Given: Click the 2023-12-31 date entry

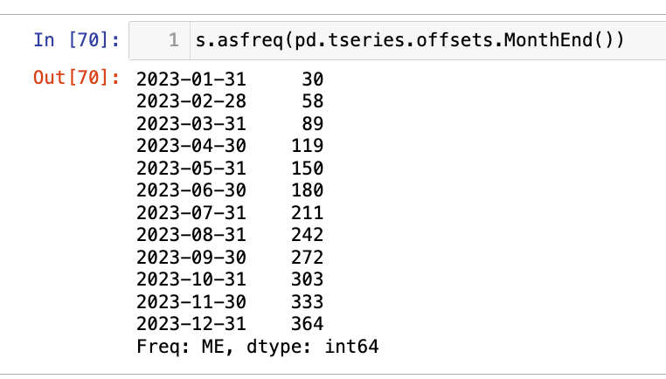Looking at the screenshot, I should (191, 325).
